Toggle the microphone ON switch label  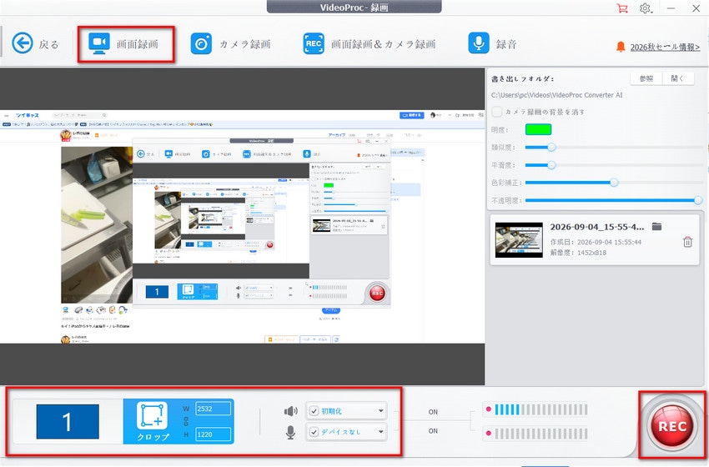tap(433, 431)
